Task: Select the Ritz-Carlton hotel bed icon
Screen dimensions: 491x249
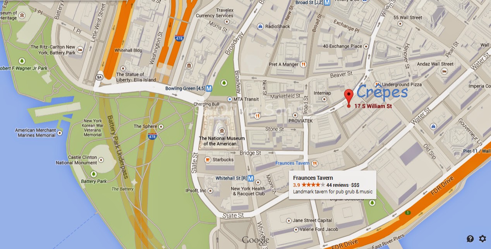Action: 80,49
